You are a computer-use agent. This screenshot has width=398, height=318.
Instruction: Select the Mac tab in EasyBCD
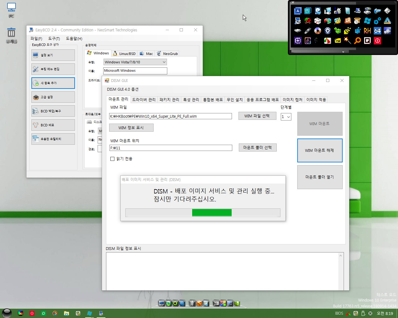(x=146, y=53)
